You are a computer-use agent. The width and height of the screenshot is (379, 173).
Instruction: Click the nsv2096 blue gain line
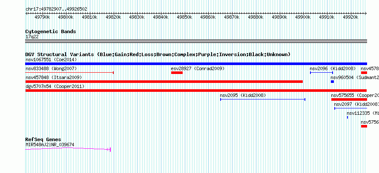tap(322, 73)
